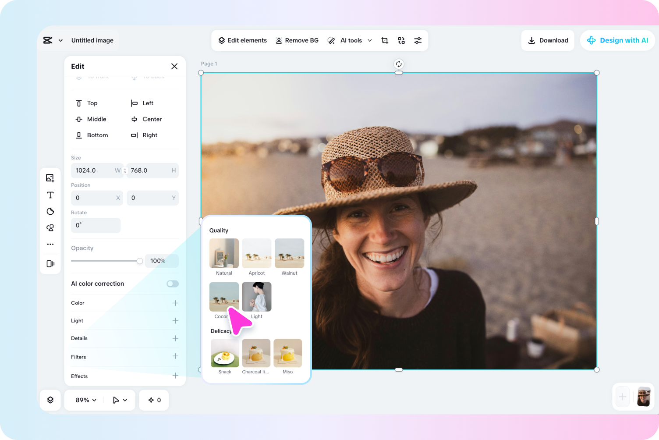Align element to Top

pyautogui.click(x=87, y=103)
